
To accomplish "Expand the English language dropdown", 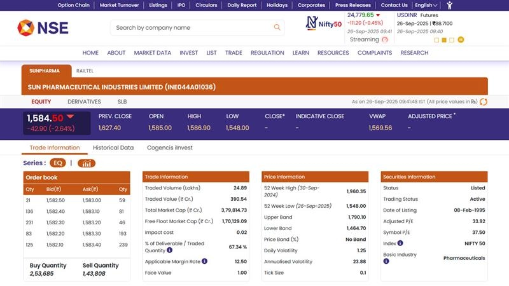I will pos(426,5).
